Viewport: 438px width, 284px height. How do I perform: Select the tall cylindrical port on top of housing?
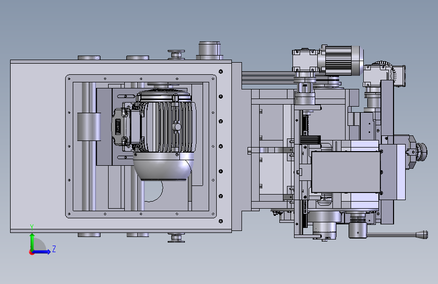[210, 51]
